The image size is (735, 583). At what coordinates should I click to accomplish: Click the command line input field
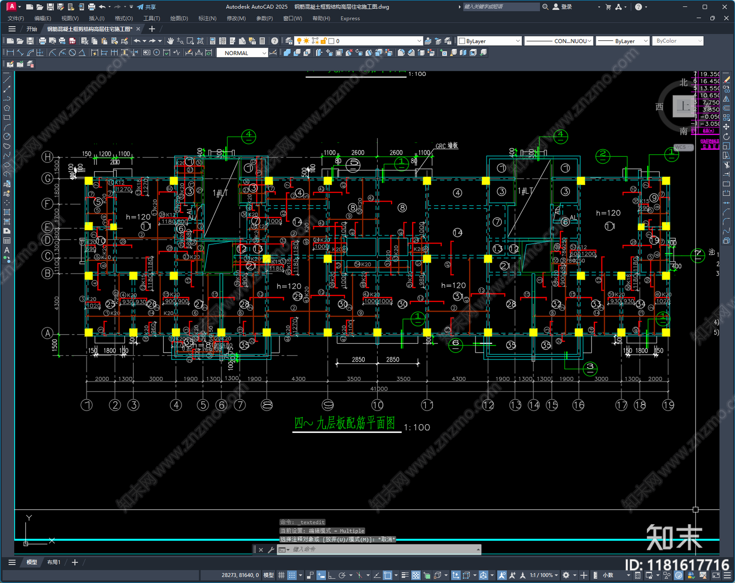click(384, 549)
